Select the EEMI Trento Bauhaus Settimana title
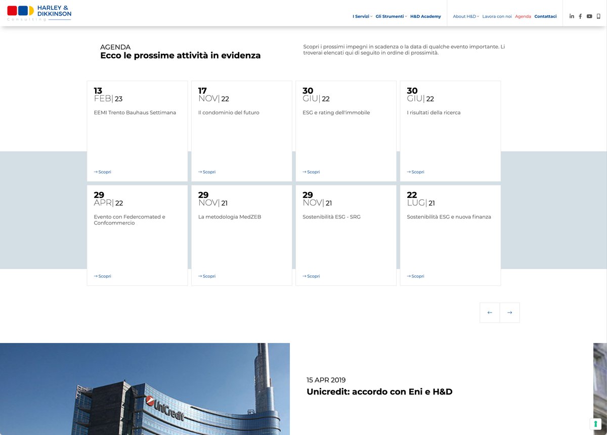The width and height of the screenshot is (607, 435). [x=135, y=113]
